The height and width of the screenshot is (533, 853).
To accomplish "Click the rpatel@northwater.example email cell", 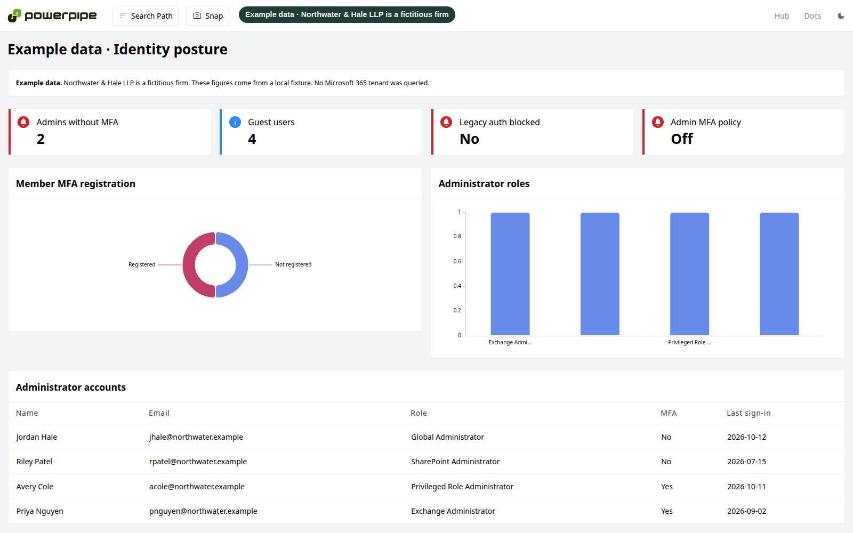I will pyautogui.click(x=198, y=462).
